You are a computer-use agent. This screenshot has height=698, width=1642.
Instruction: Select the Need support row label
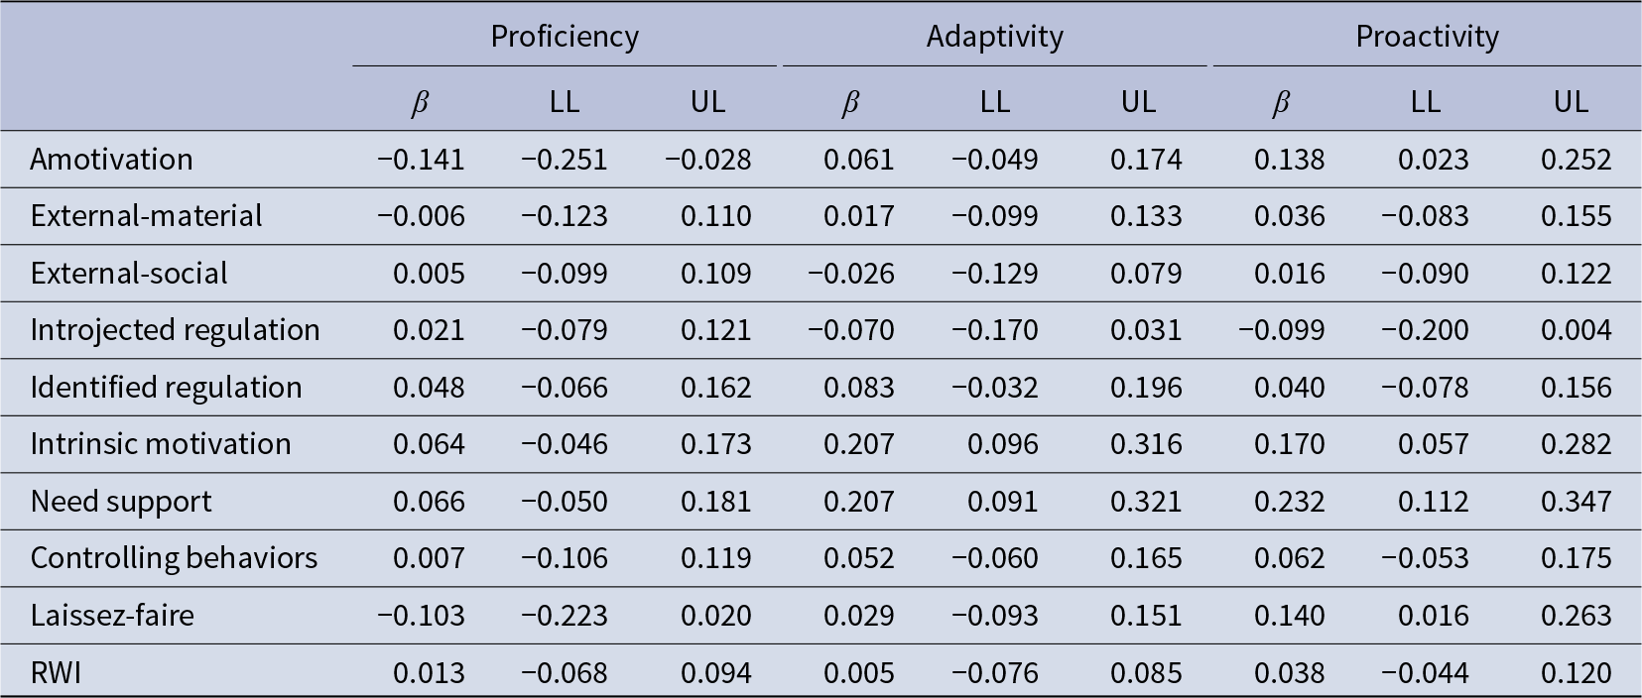pyautogui.click(x=121, y=501)
